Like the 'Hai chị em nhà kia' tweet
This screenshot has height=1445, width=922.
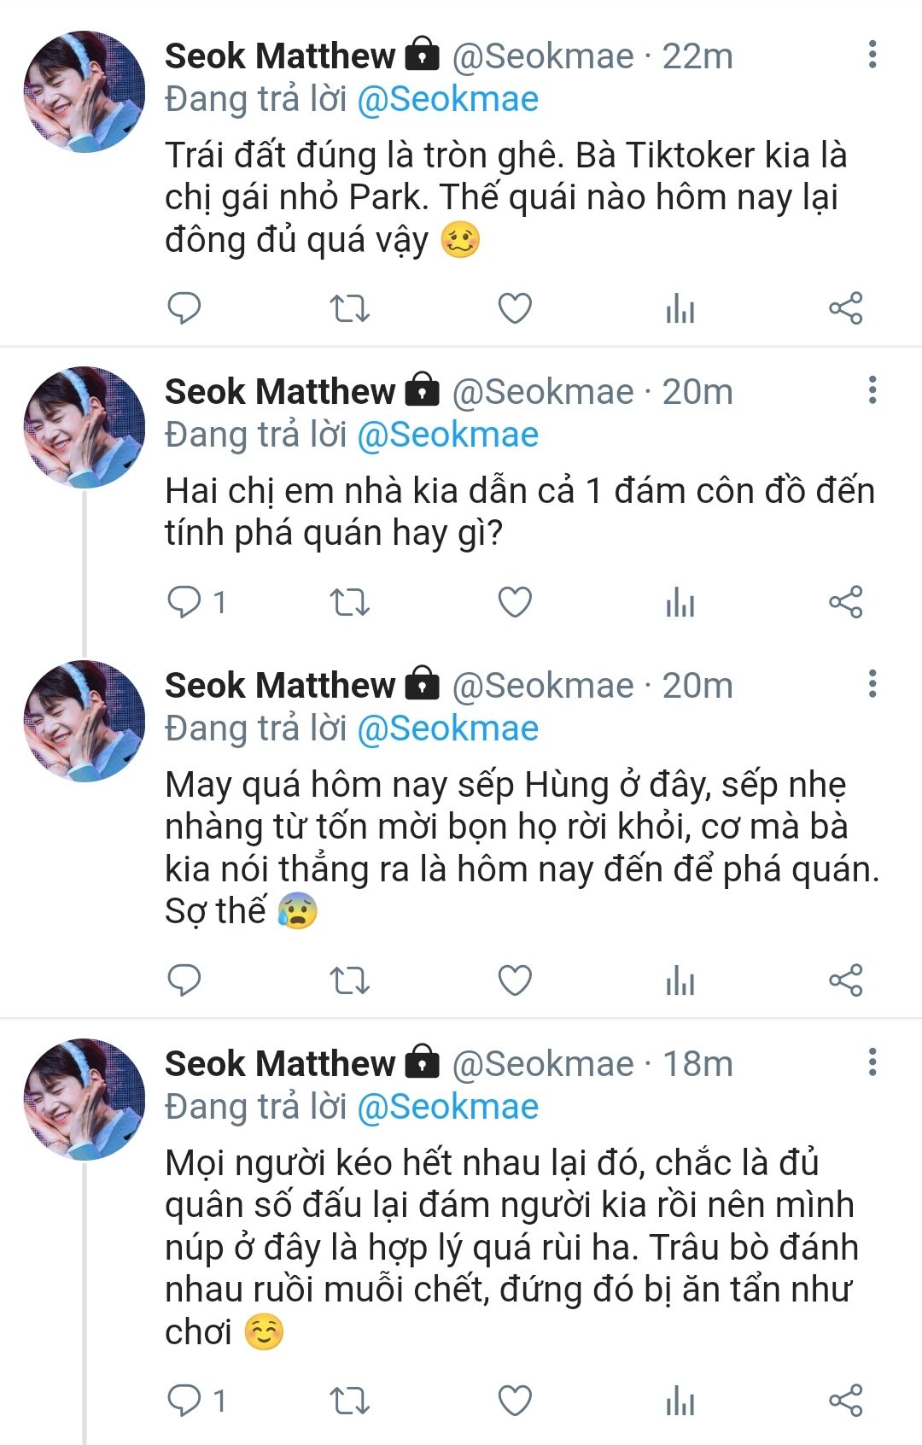click(x=515, y=602)
